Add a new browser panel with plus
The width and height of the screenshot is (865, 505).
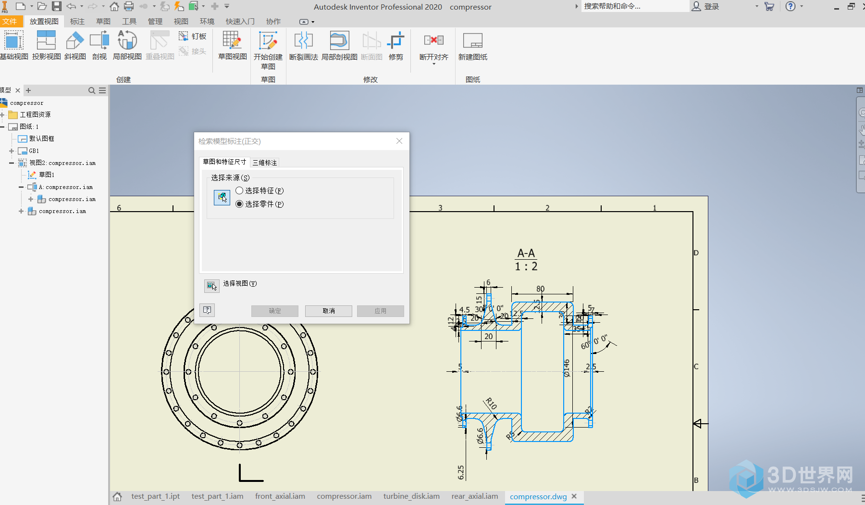(x=28, y=90)
